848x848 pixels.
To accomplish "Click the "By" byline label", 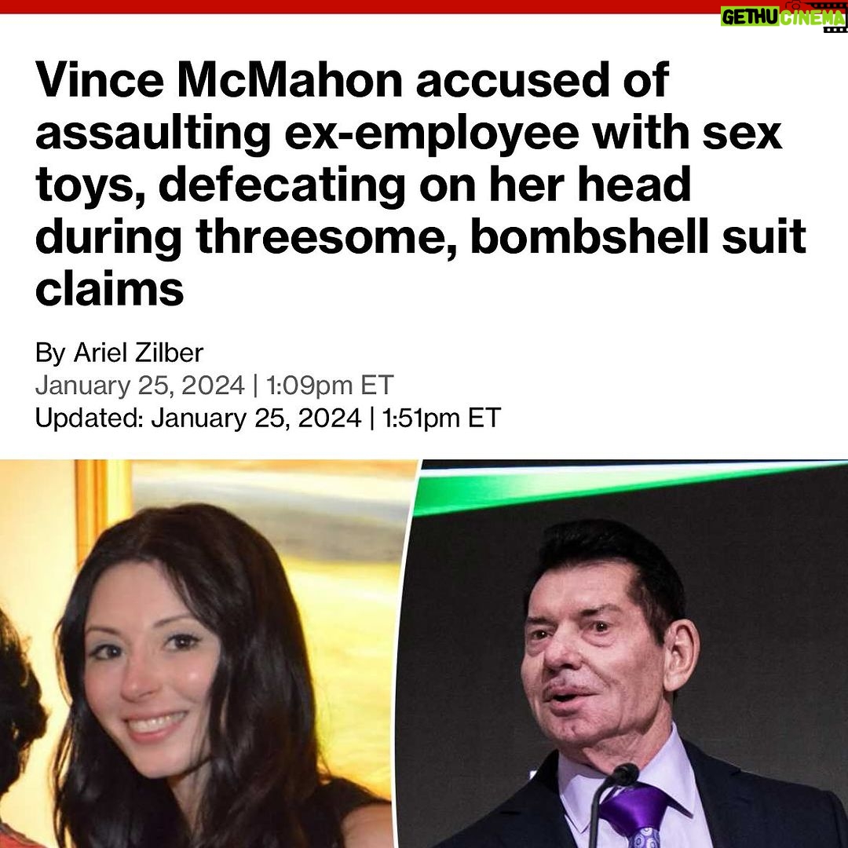I will click(50, 353).
